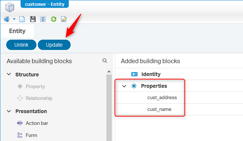The height and width of the screenshot is (141, 243).
Task: Collapse the Presentation section chevron
Action: [9, 111]
